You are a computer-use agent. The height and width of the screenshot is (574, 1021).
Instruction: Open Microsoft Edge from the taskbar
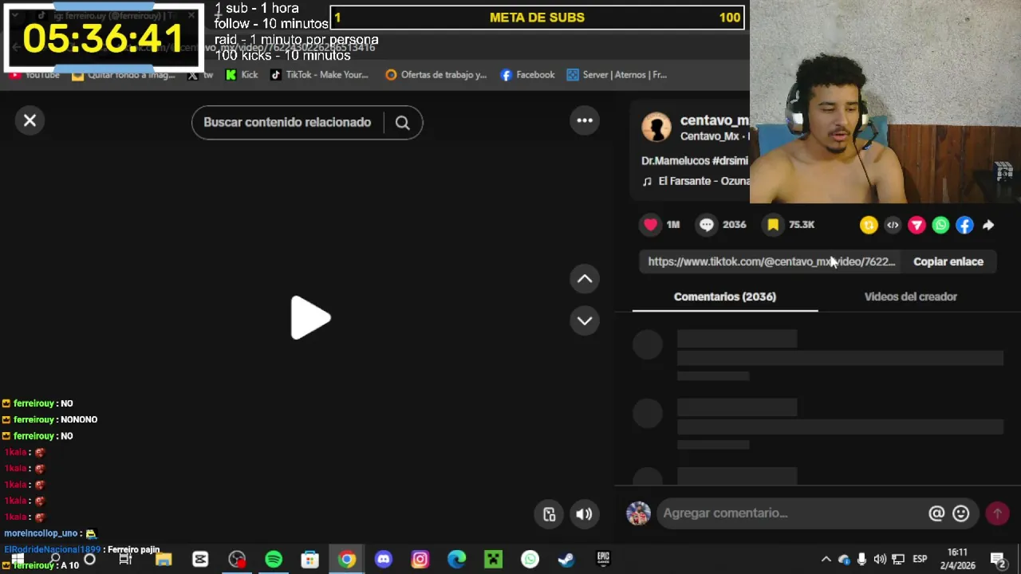click(x=457, y=559)
